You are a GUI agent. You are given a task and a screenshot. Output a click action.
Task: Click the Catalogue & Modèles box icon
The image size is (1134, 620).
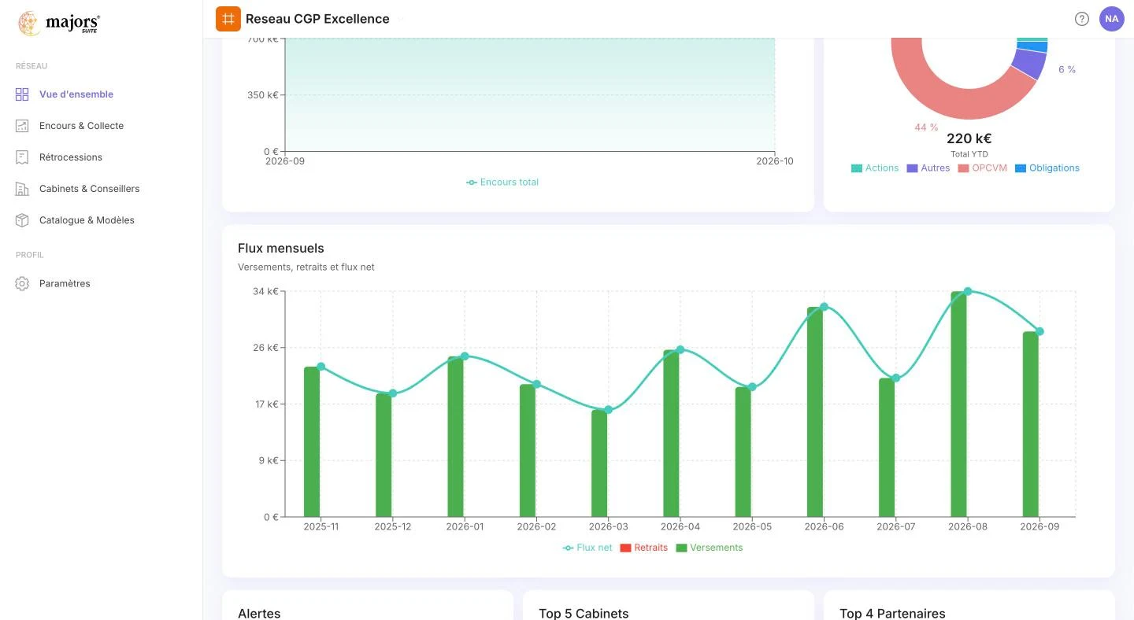pyautogui.click(x=22, y=220)
